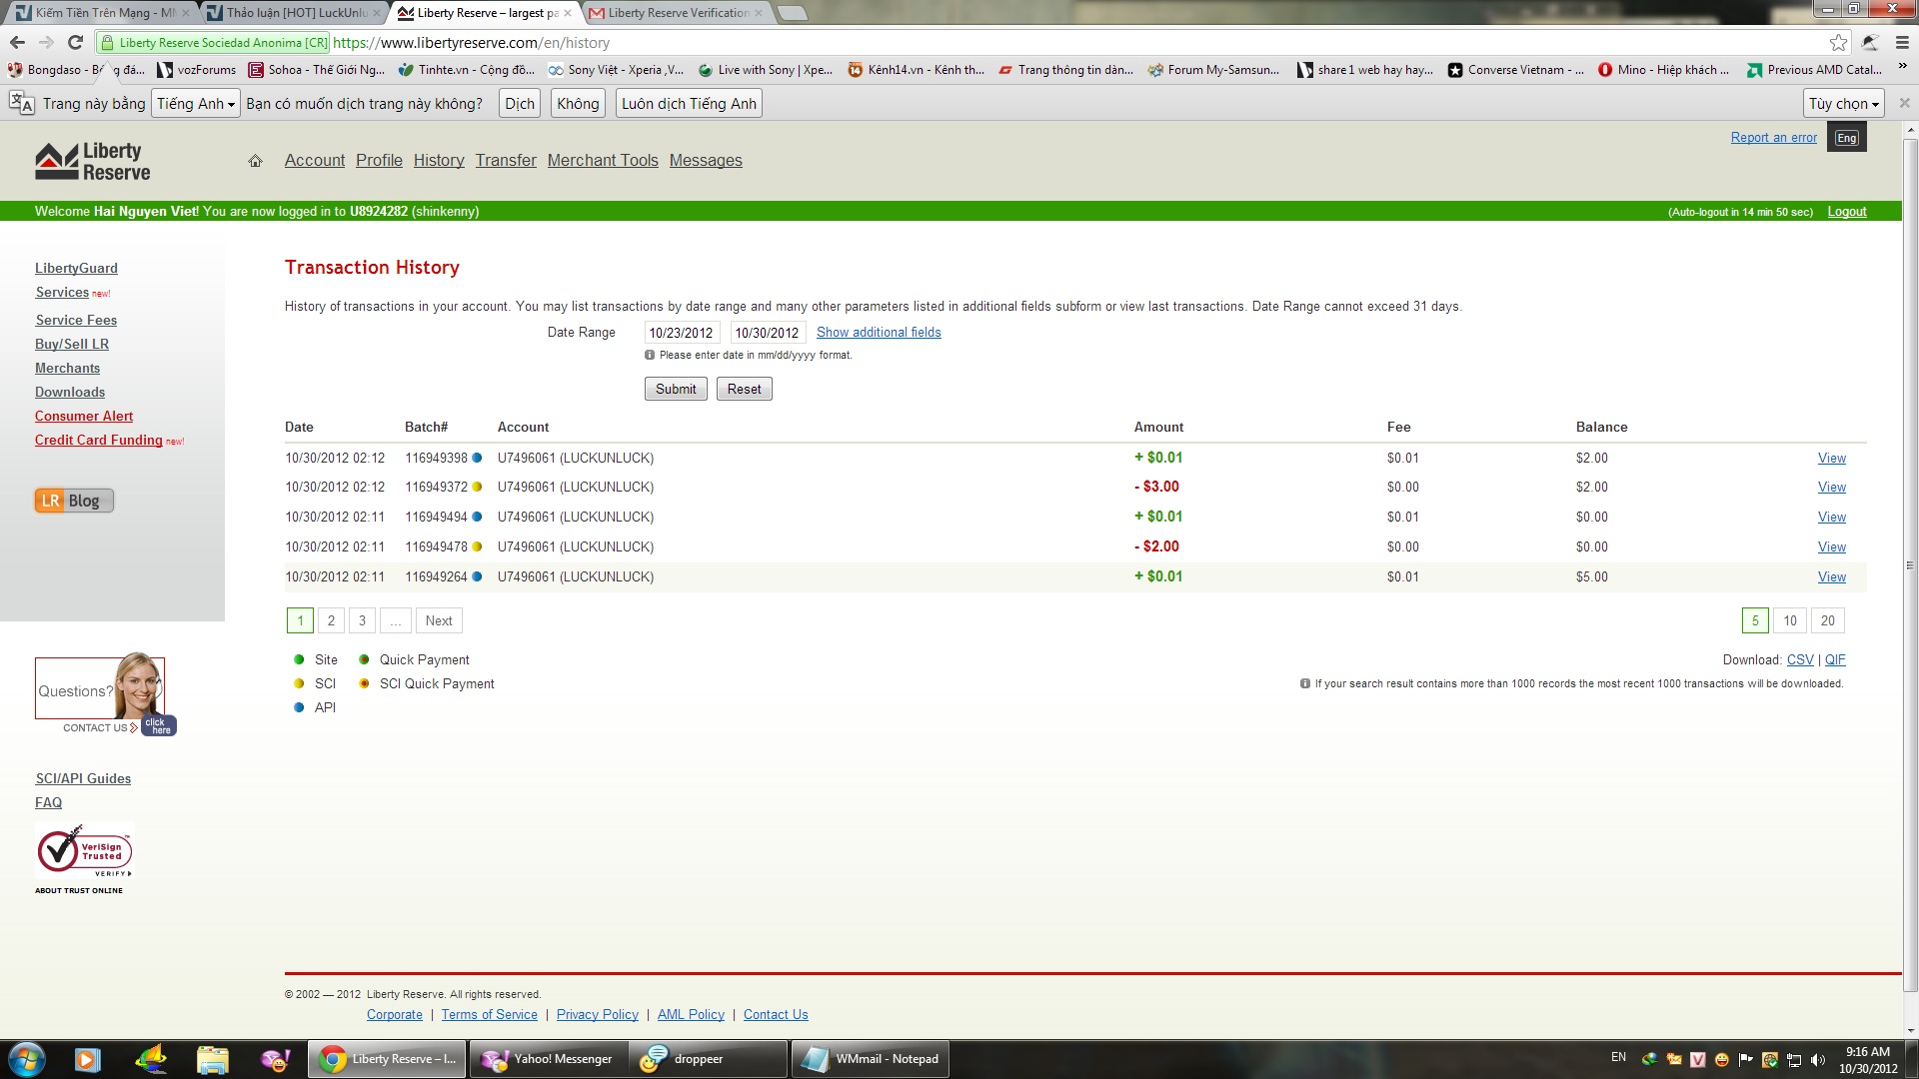Download history as CSV
1919x1079 pixels.
click(x=1799, y=660)
